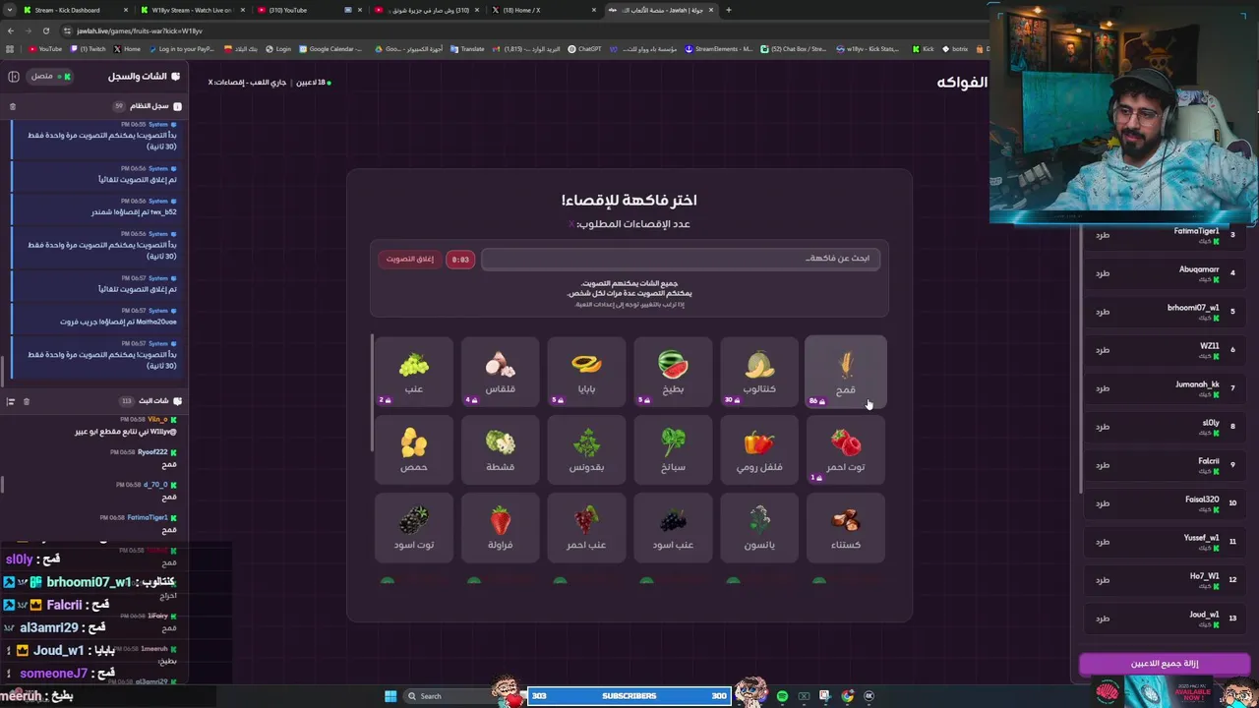Pick the black grapes (عنب اسود) card
1259x708 pixels.
tap(673, 527)
